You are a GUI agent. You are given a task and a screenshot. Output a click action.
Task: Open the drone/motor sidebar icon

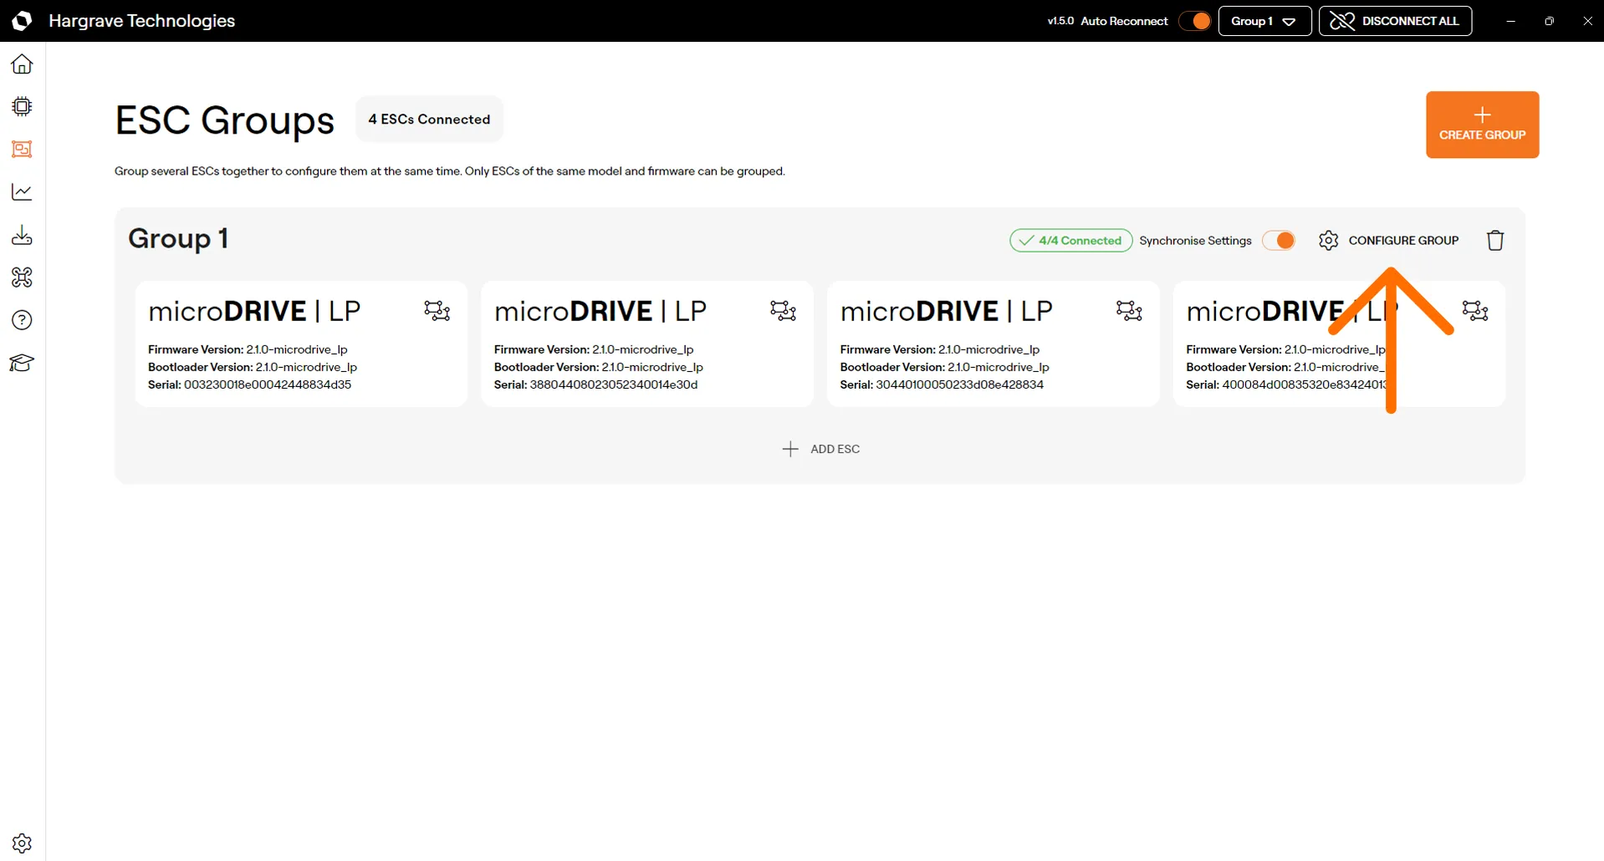pos(22,278)
